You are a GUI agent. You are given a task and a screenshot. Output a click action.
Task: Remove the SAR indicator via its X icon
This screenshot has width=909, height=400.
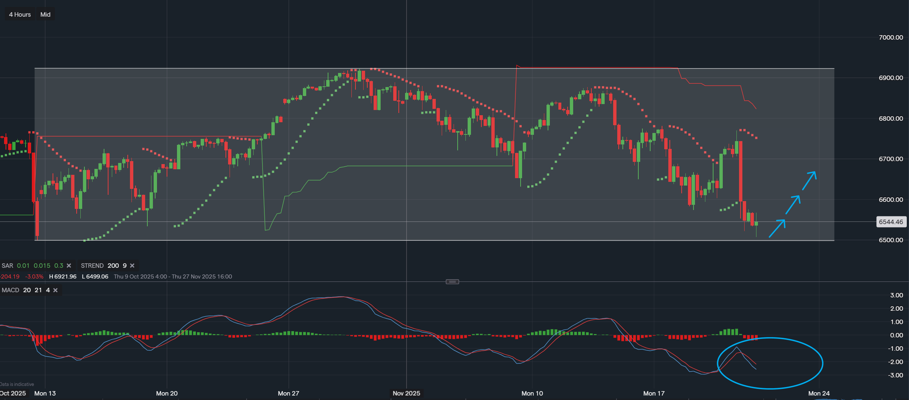(x=69, y=266)
